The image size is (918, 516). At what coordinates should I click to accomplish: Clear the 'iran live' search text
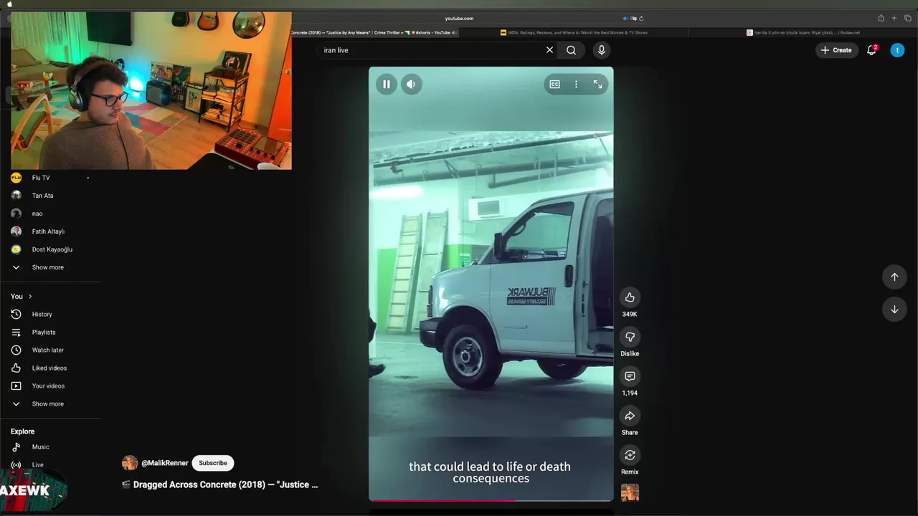[549, 50]
